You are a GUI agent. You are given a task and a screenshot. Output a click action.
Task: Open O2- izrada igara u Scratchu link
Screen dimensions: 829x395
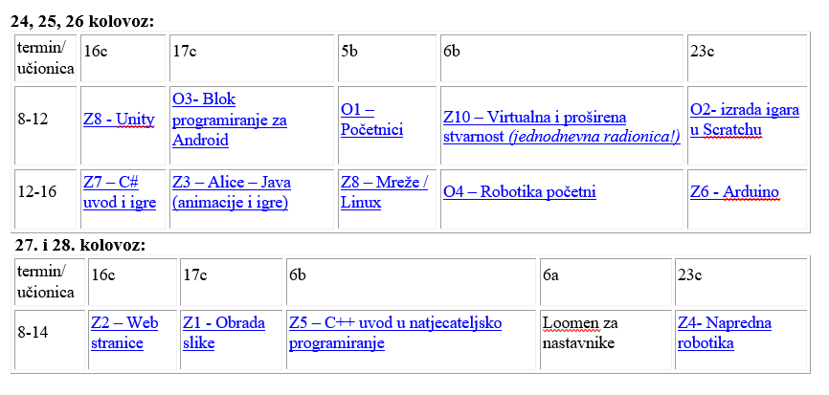click(x=745, y=120)
